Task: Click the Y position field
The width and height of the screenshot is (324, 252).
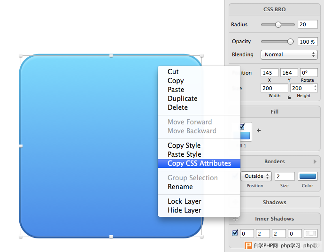Action: coord(289,73)
